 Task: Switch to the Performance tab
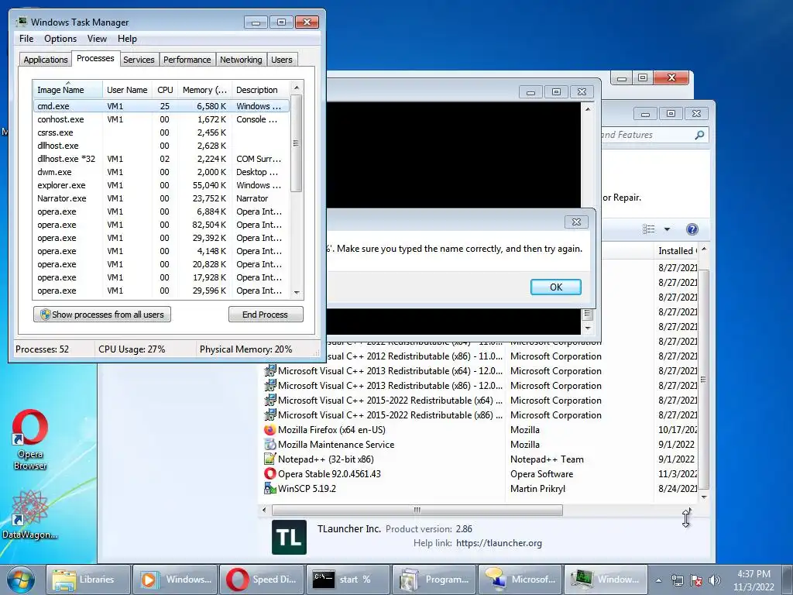(x=187, y=60)
